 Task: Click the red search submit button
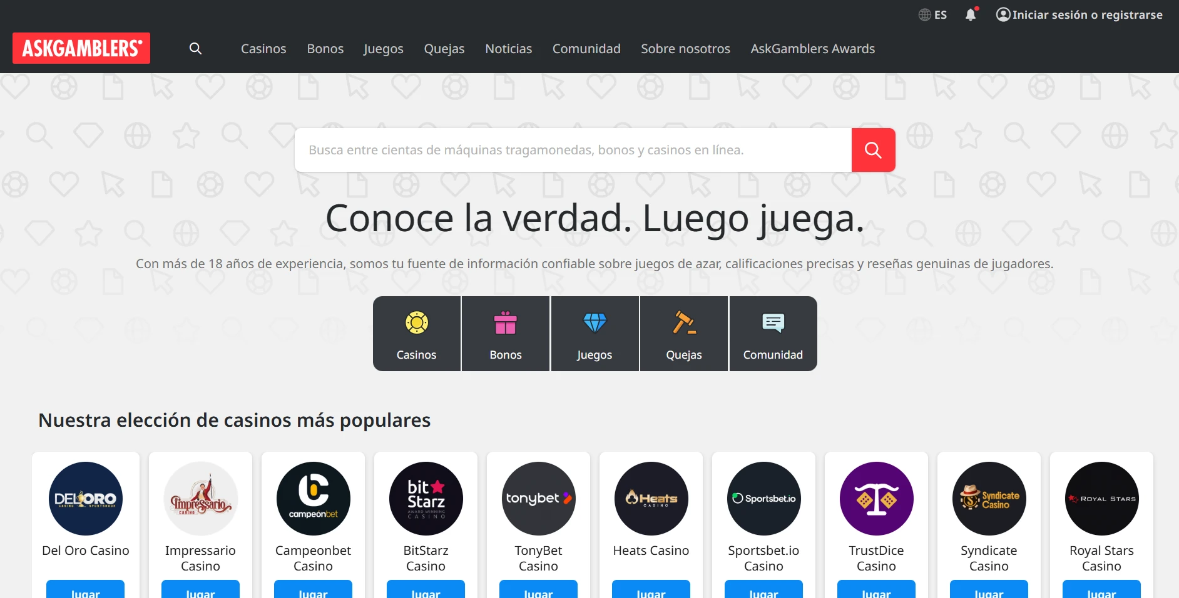click(x=873, y=150)
